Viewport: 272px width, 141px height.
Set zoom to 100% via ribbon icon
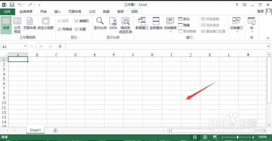(x=113, y=23)
